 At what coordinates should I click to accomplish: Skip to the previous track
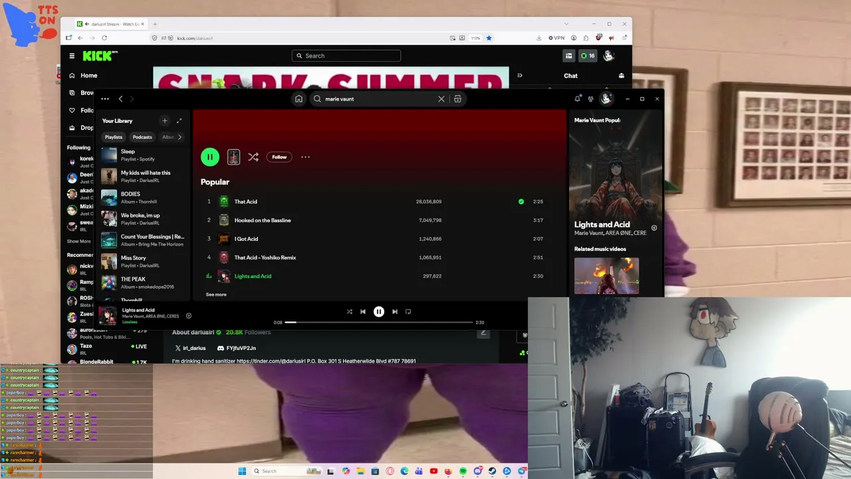[363, 311]
